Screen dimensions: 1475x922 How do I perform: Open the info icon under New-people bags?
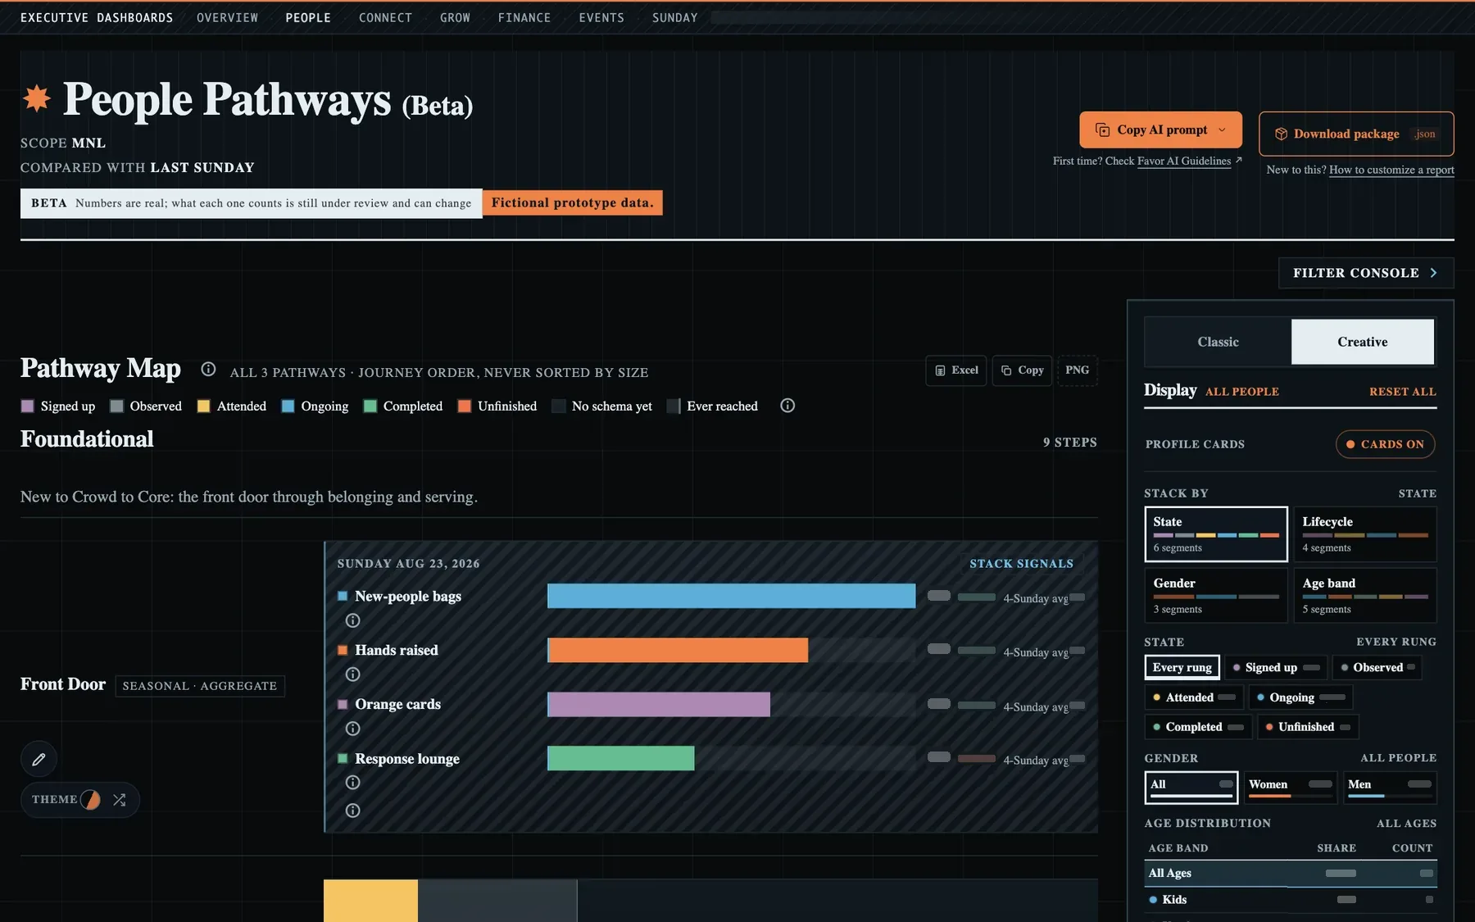pos(353,620)
